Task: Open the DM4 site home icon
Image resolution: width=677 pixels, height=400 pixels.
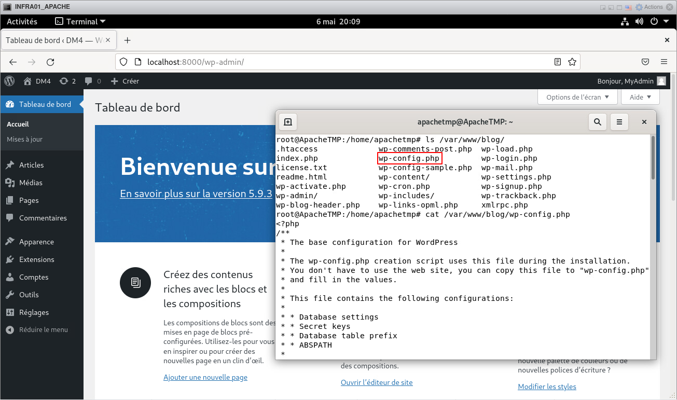Action: (27, 81)
